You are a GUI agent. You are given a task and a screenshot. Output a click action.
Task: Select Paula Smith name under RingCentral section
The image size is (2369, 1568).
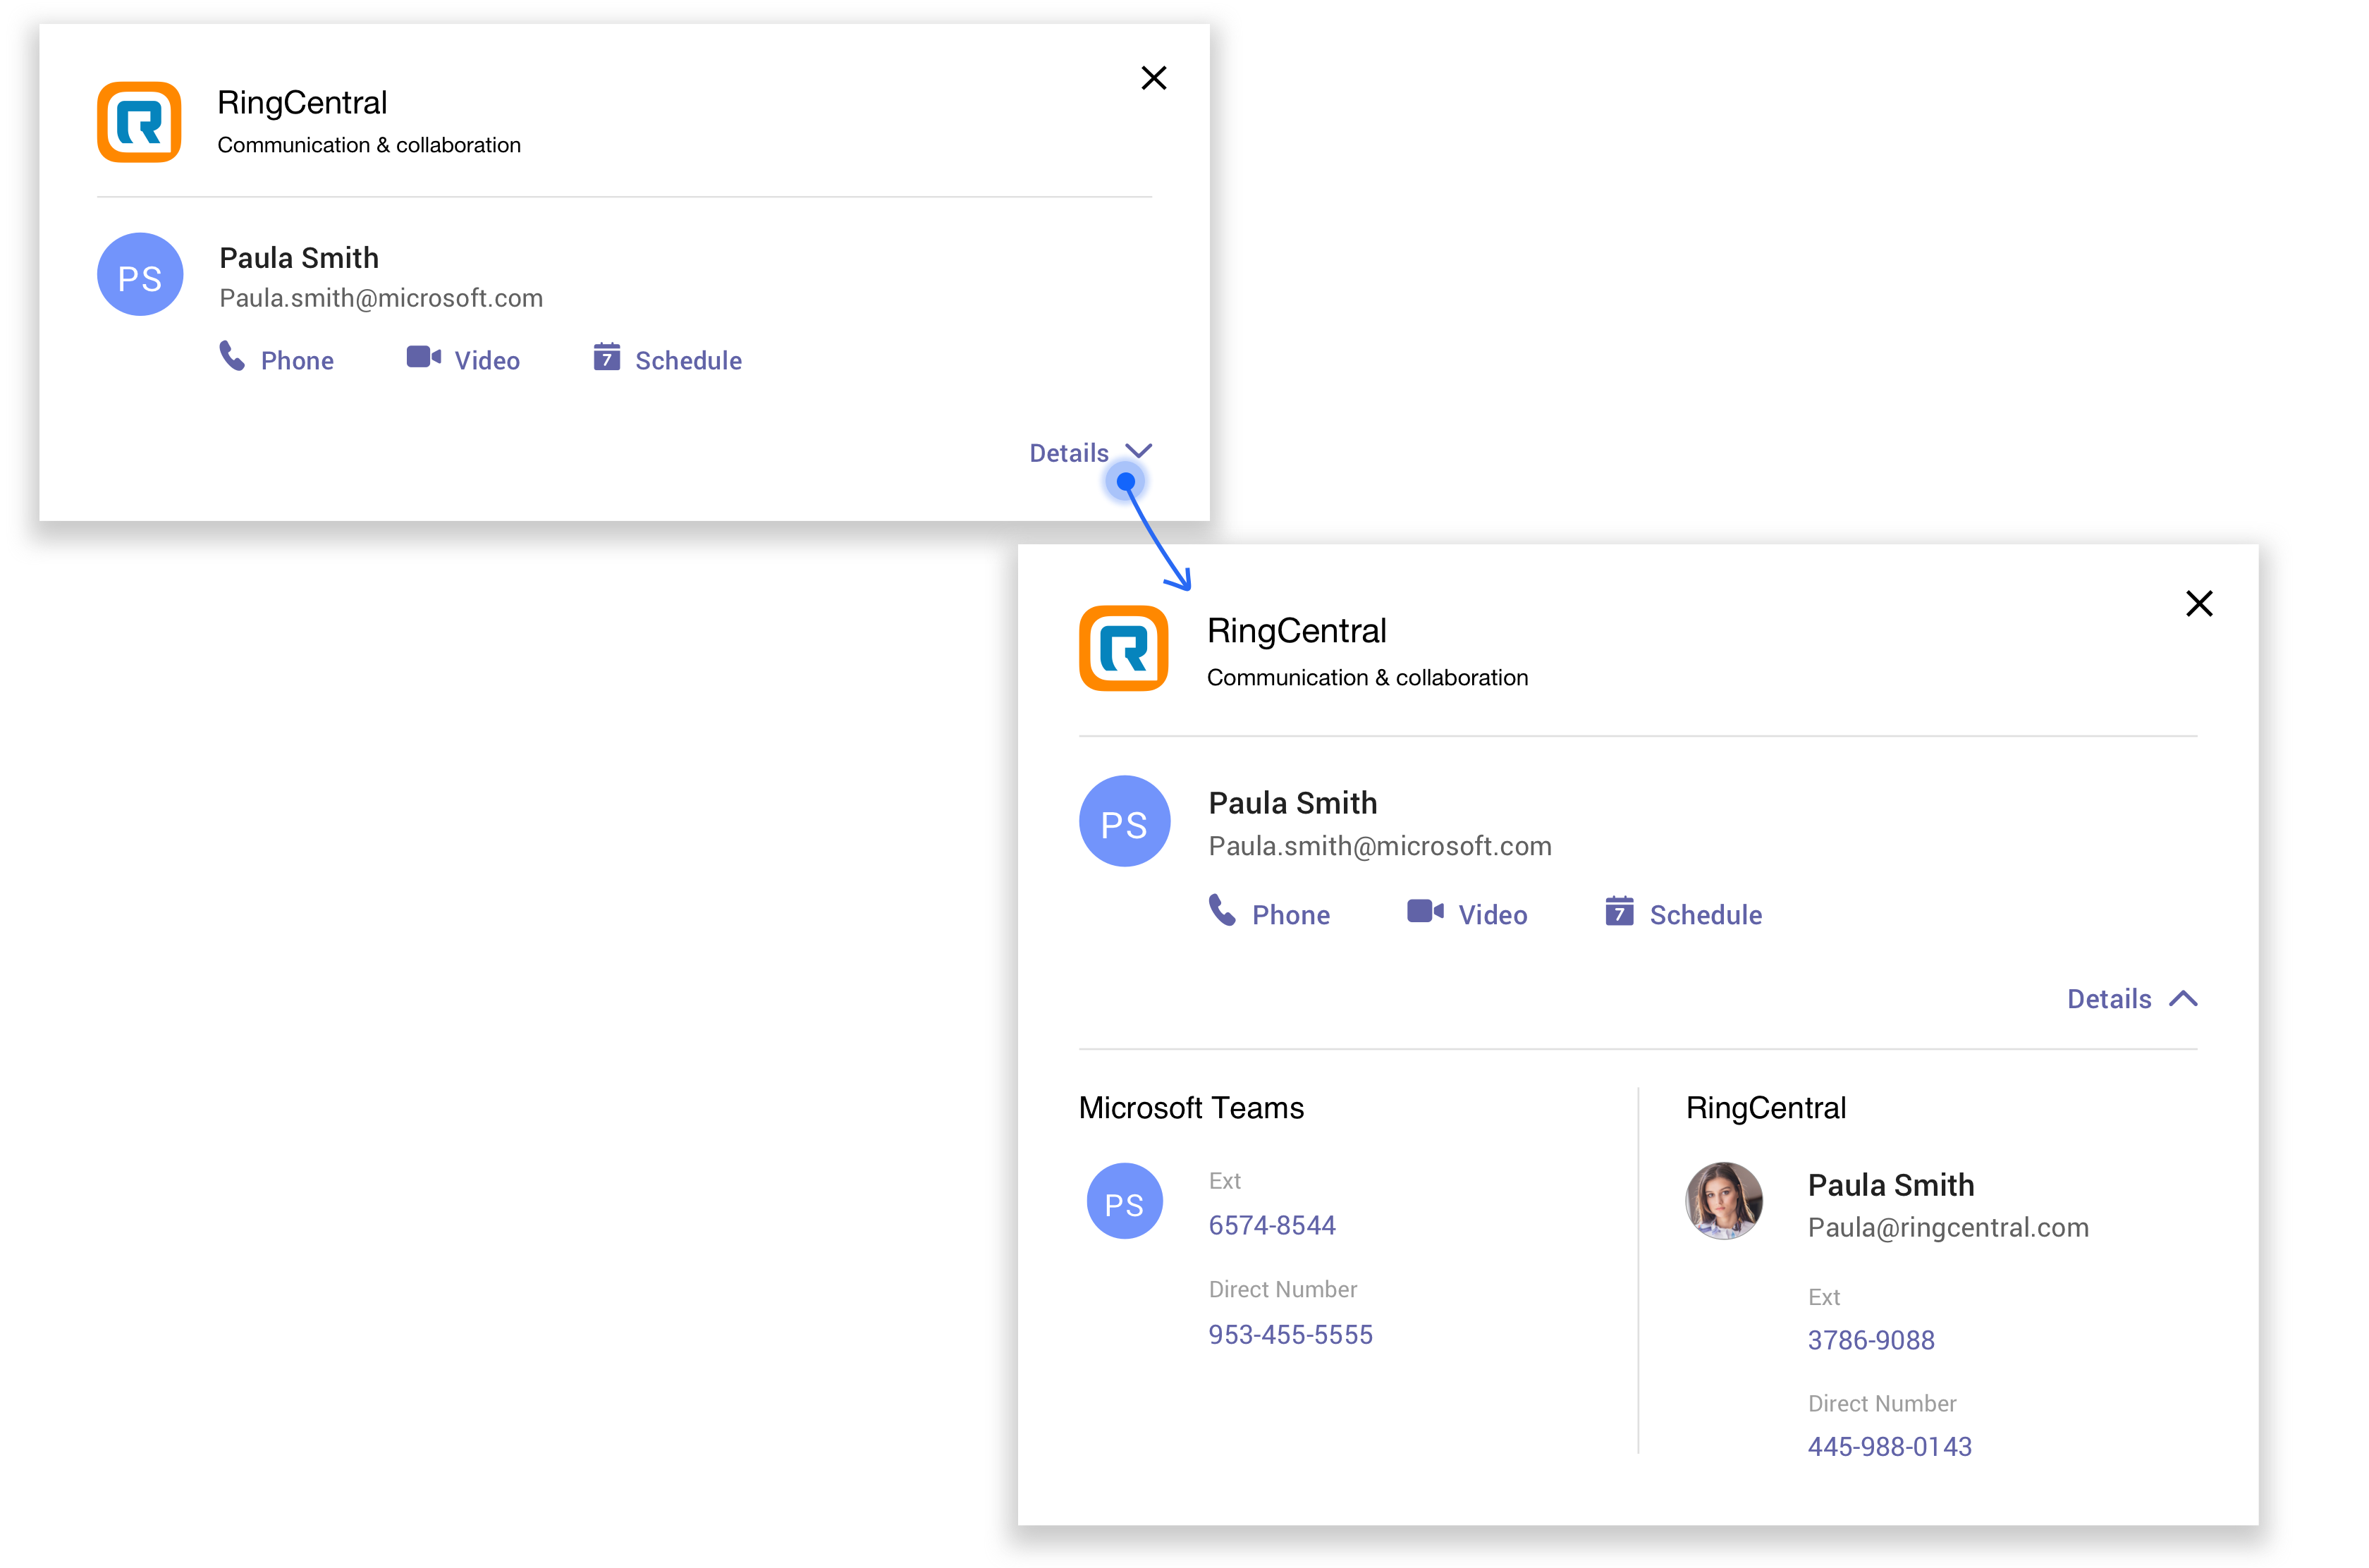click(x=1890, y=1185)
